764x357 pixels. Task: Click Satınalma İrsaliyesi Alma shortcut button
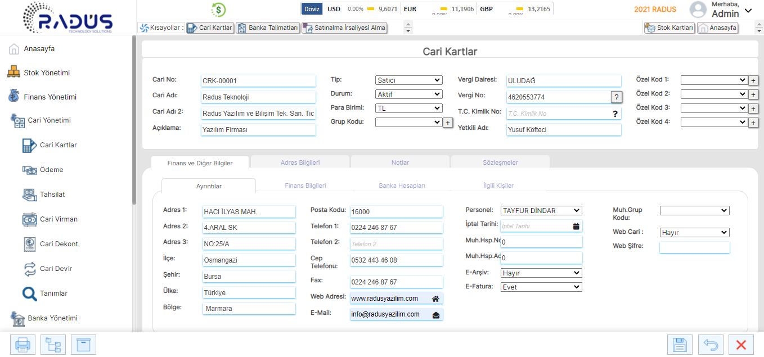pos(344,28)
